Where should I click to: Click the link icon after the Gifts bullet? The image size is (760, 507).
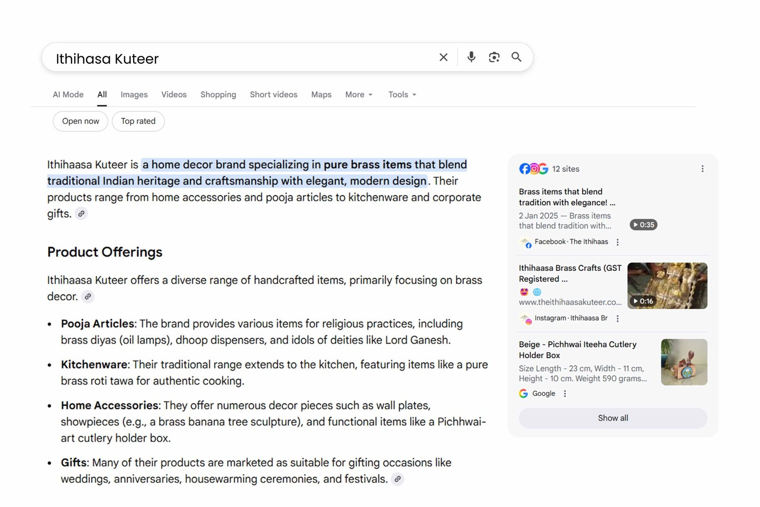click(x=398, y=479)
